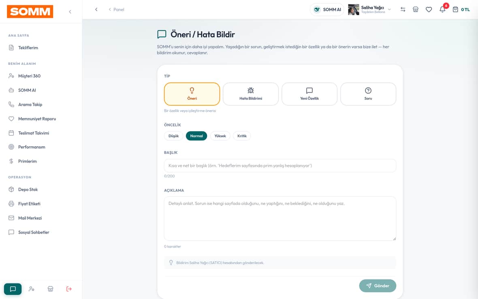Collapse the sidebar with the chevron
Image resolution: width=478 pixels, height=299 pixels.
pos(70,12)
